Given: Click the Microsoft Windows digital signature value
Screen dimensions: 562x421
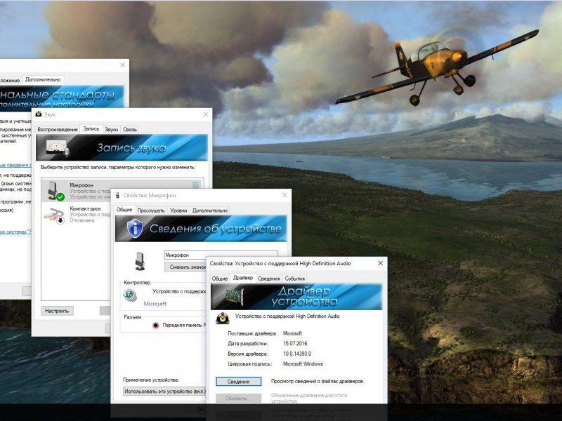Looking at the screenshot, I should (303, 363).
